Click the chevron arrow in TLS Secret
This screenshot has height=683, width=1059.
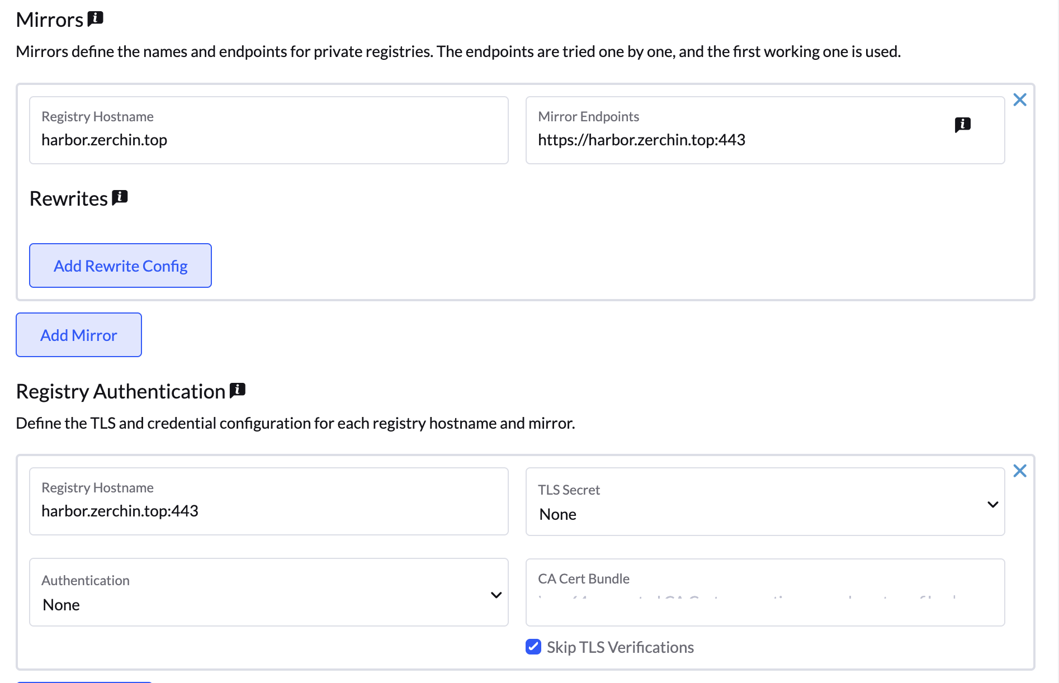click(992, 504)
